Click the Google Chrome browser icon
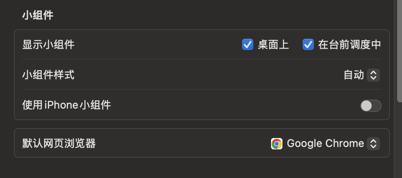Image resolution: width=402 pixels, height=178 pixels. [277, 143]
